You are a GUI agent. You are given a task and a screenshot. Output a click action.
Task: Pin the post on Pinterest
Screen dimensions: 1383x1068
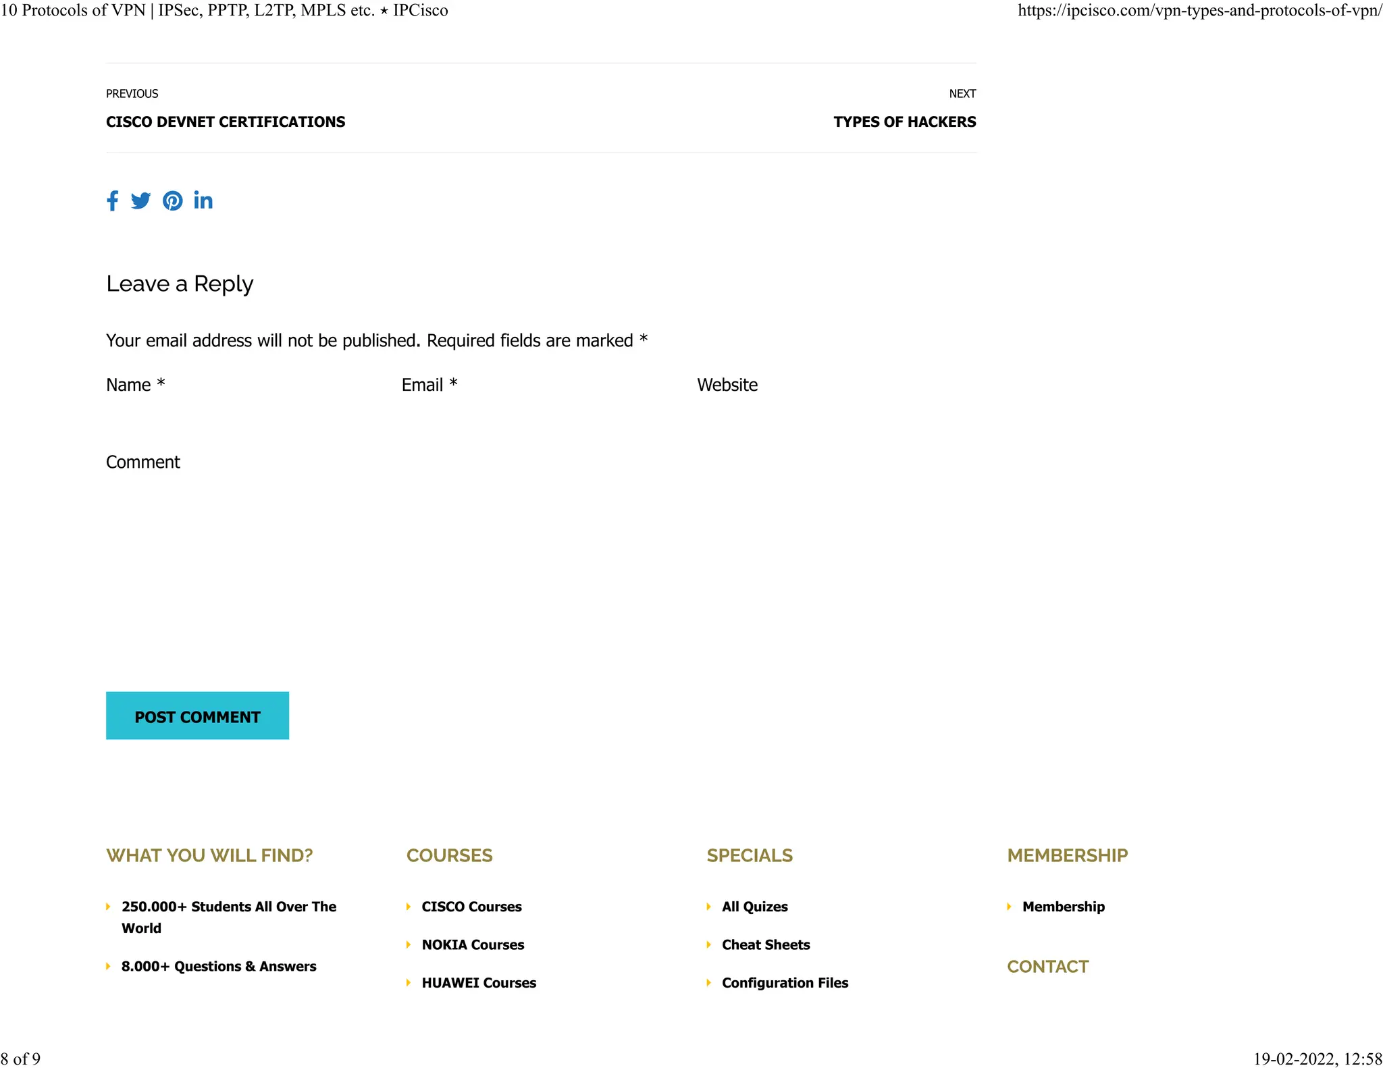tap(172, 201)
